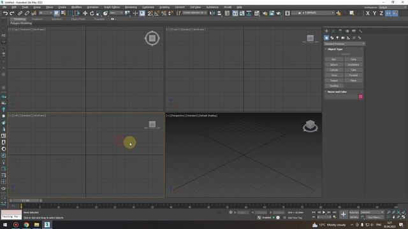Toggle the Spinner Snap icon
This screenshot has height=229, width=408.
[171, 13]
